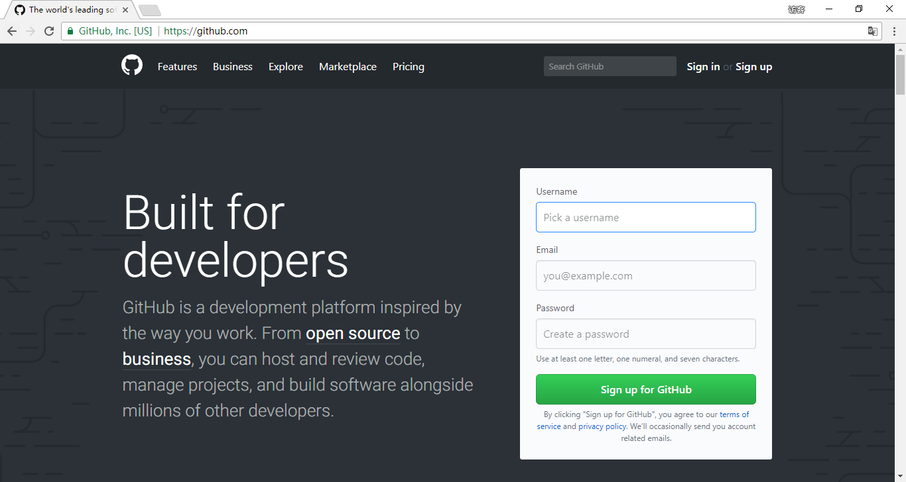Open the page translate icon
Viewport: 906px width, 482px height.
pyautogui.click(x=872, y=31)
